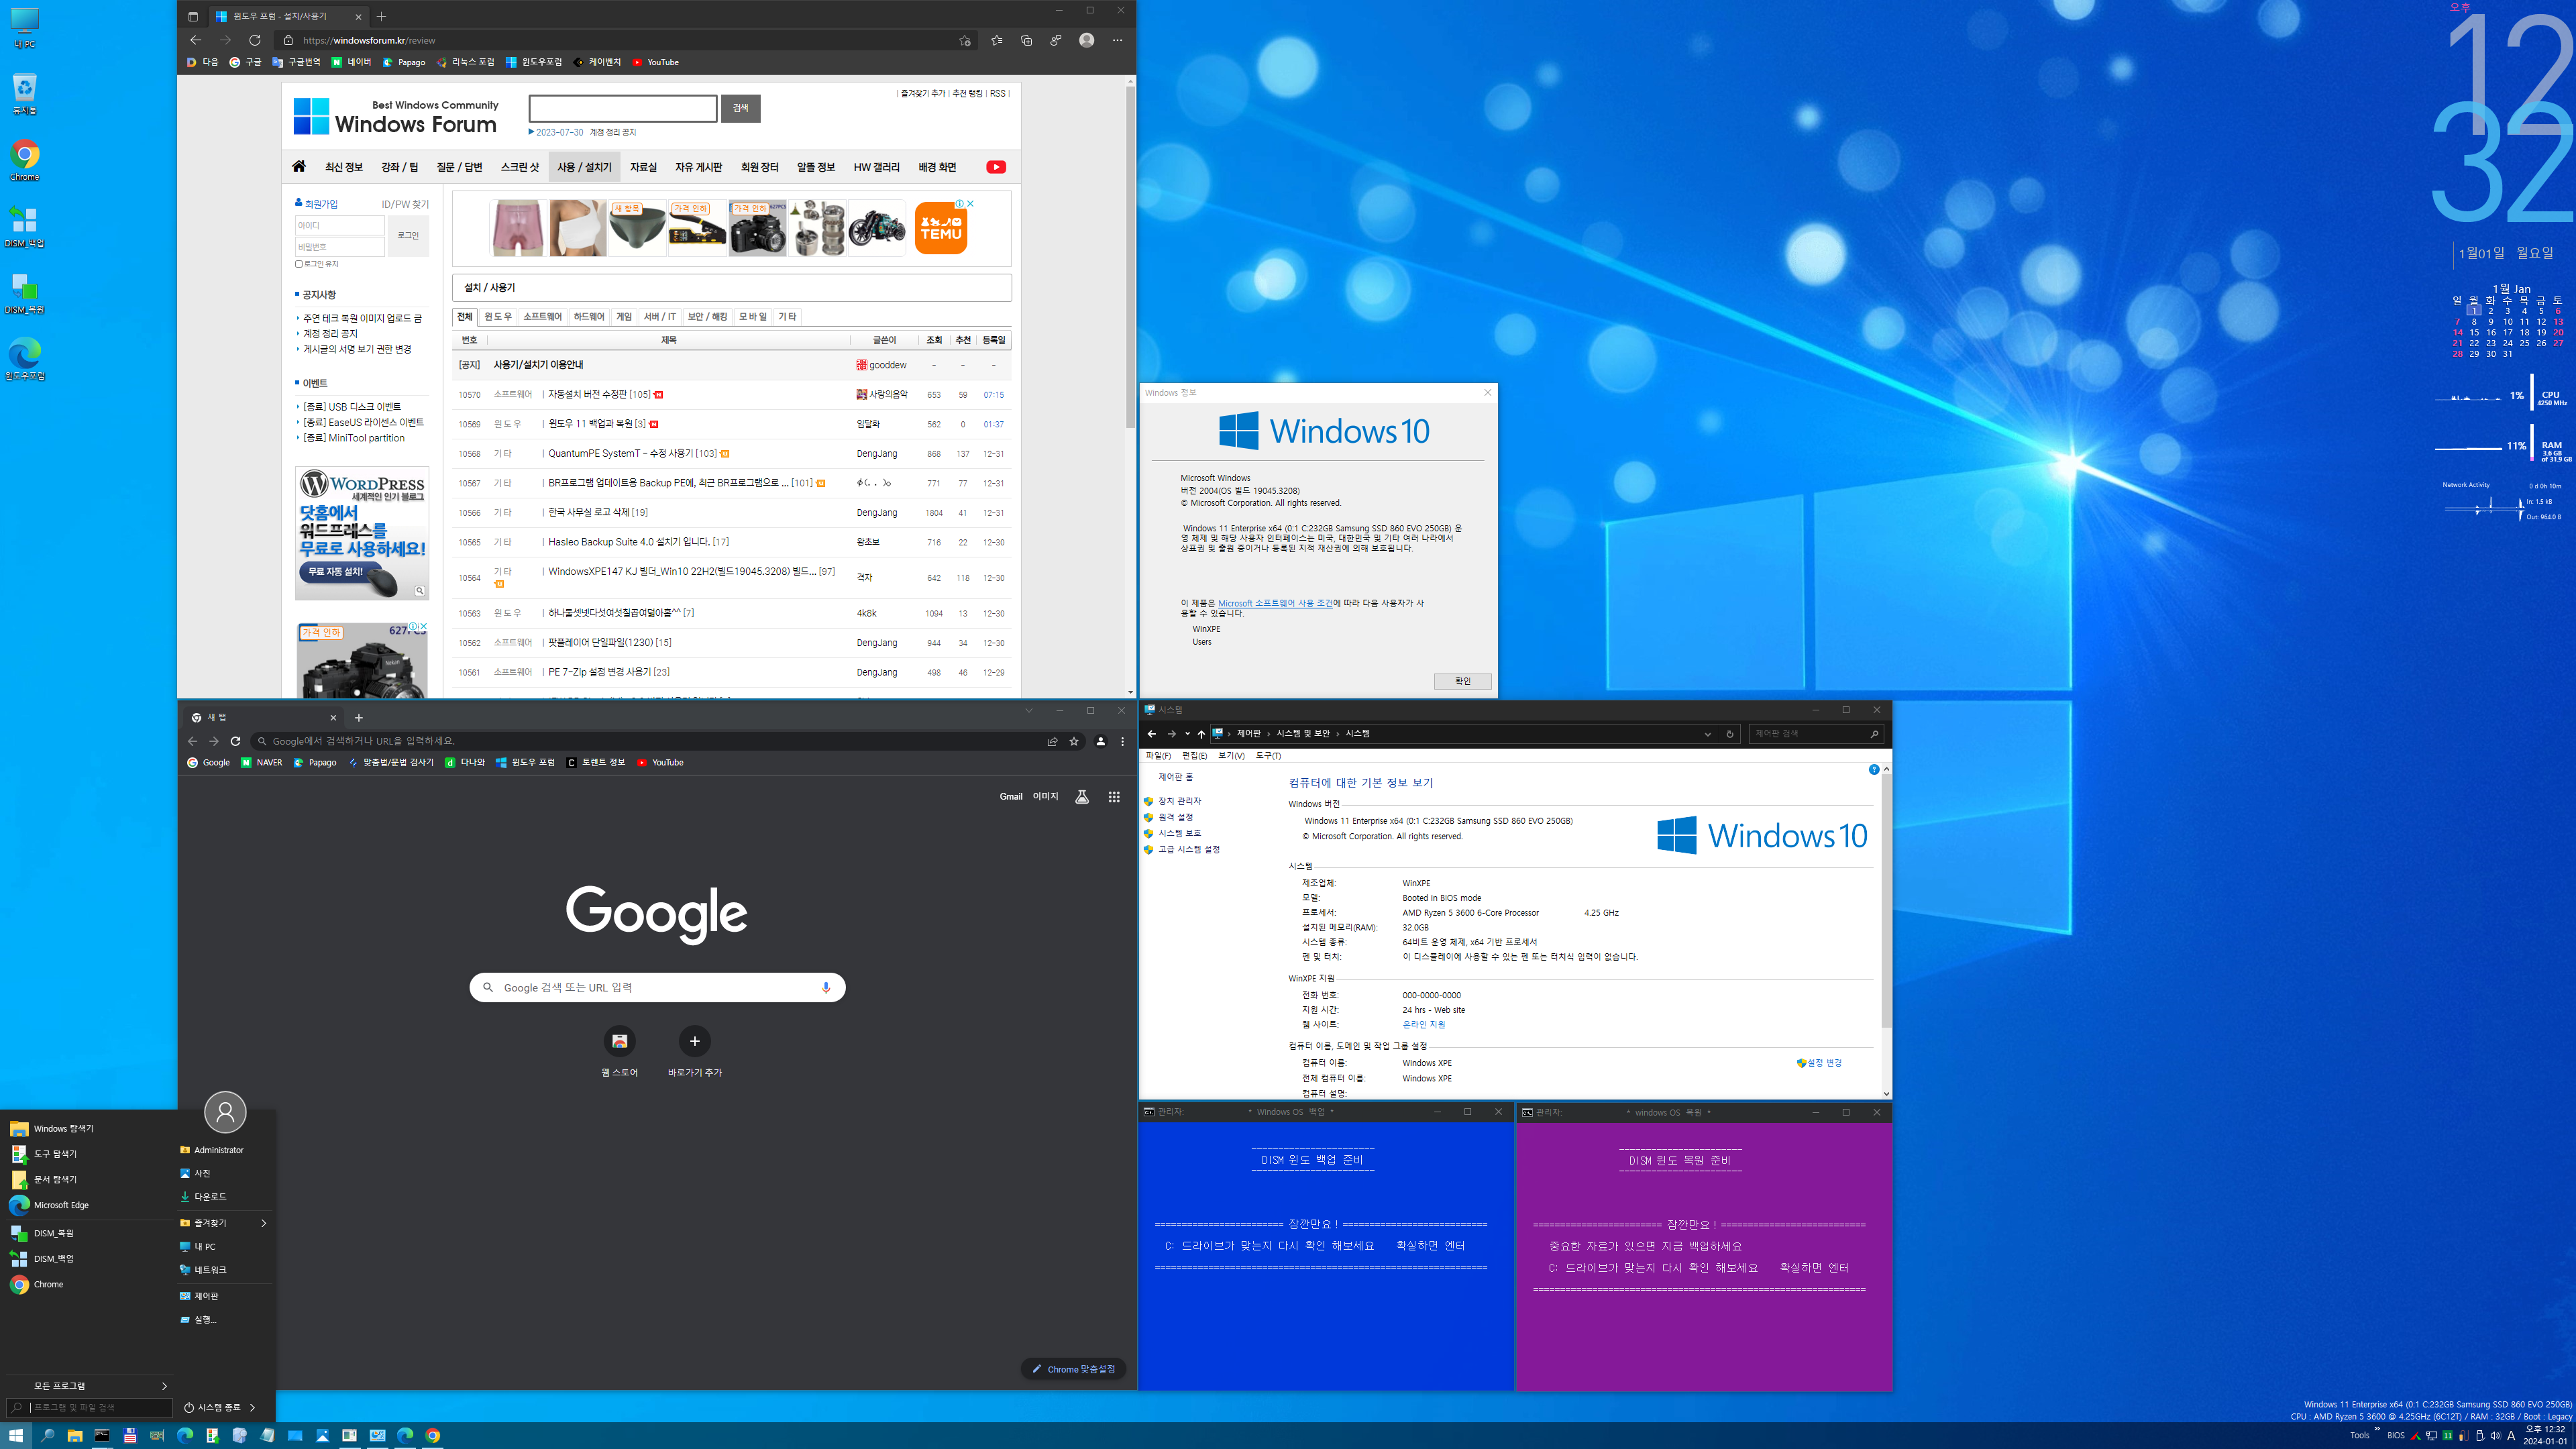The width and height of the screenshot is (2576, 1449).
Task: Expand the 즐겨찾기 submenu arrow in Start menu
Action: tap(264, 1223)
